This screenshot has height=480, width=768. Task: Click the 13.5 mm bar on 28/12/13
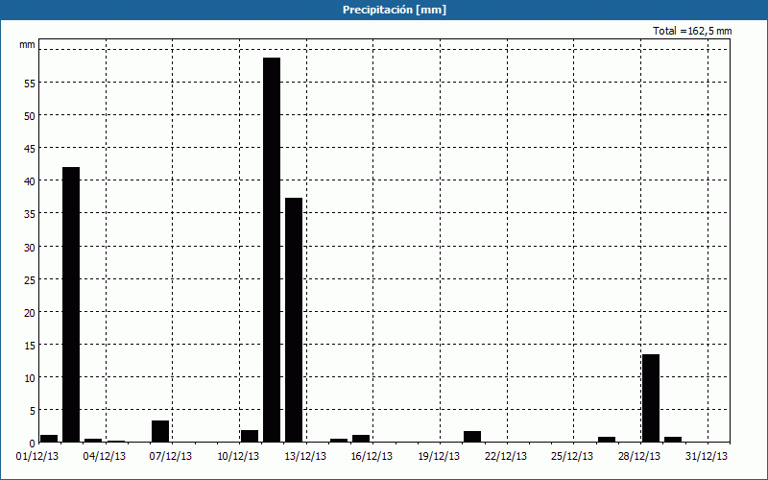(x=651, y=398)
